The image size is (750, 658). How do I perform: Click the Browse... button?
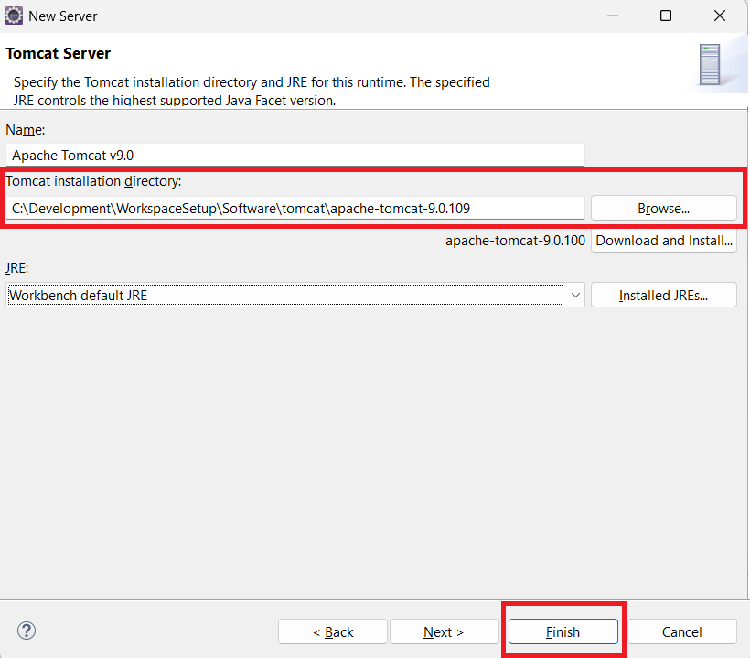(x=663, y=208)
